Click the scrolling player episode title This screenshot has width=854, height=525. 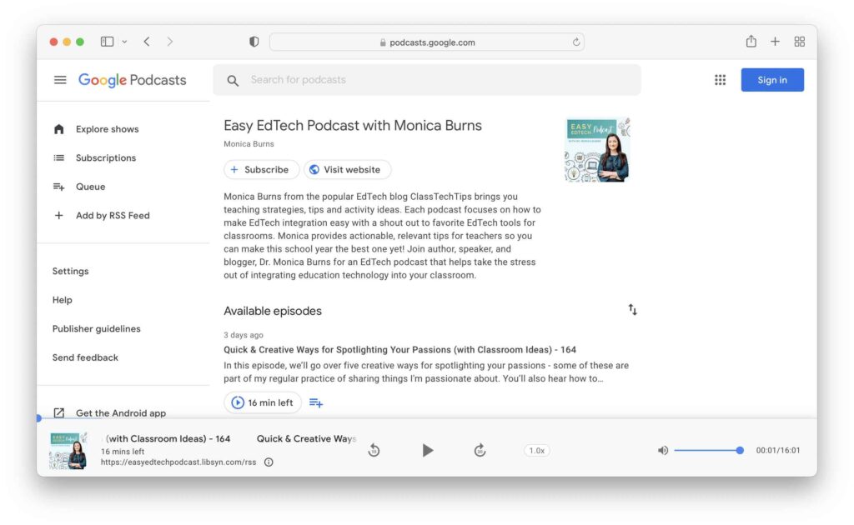pyautogui.click(x=229, y=438)
